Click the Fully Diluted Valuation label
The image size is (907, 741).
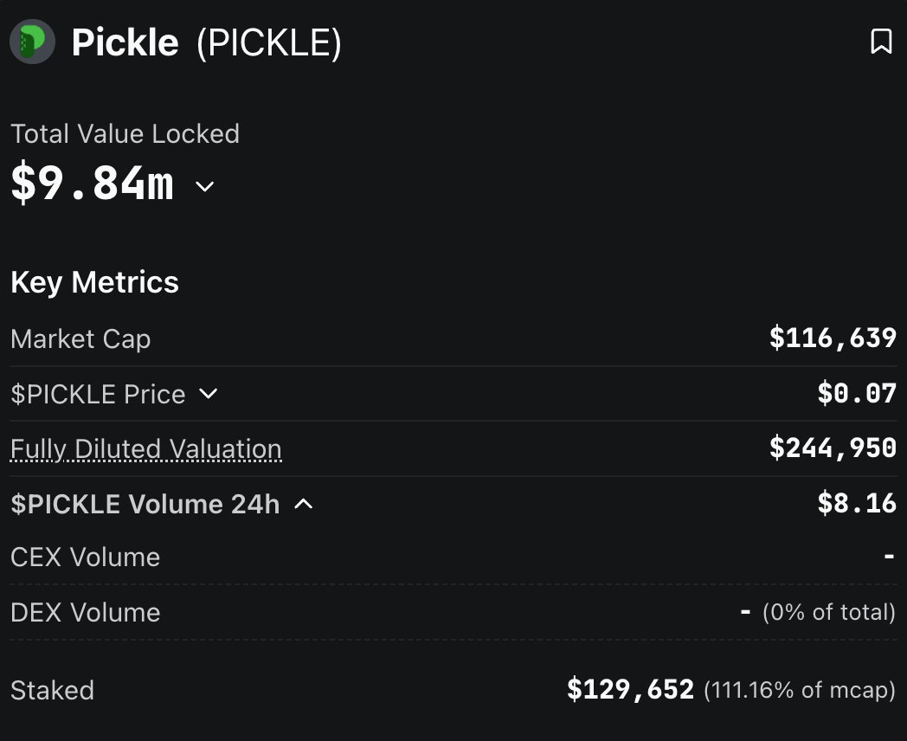[x=146, y=449]
